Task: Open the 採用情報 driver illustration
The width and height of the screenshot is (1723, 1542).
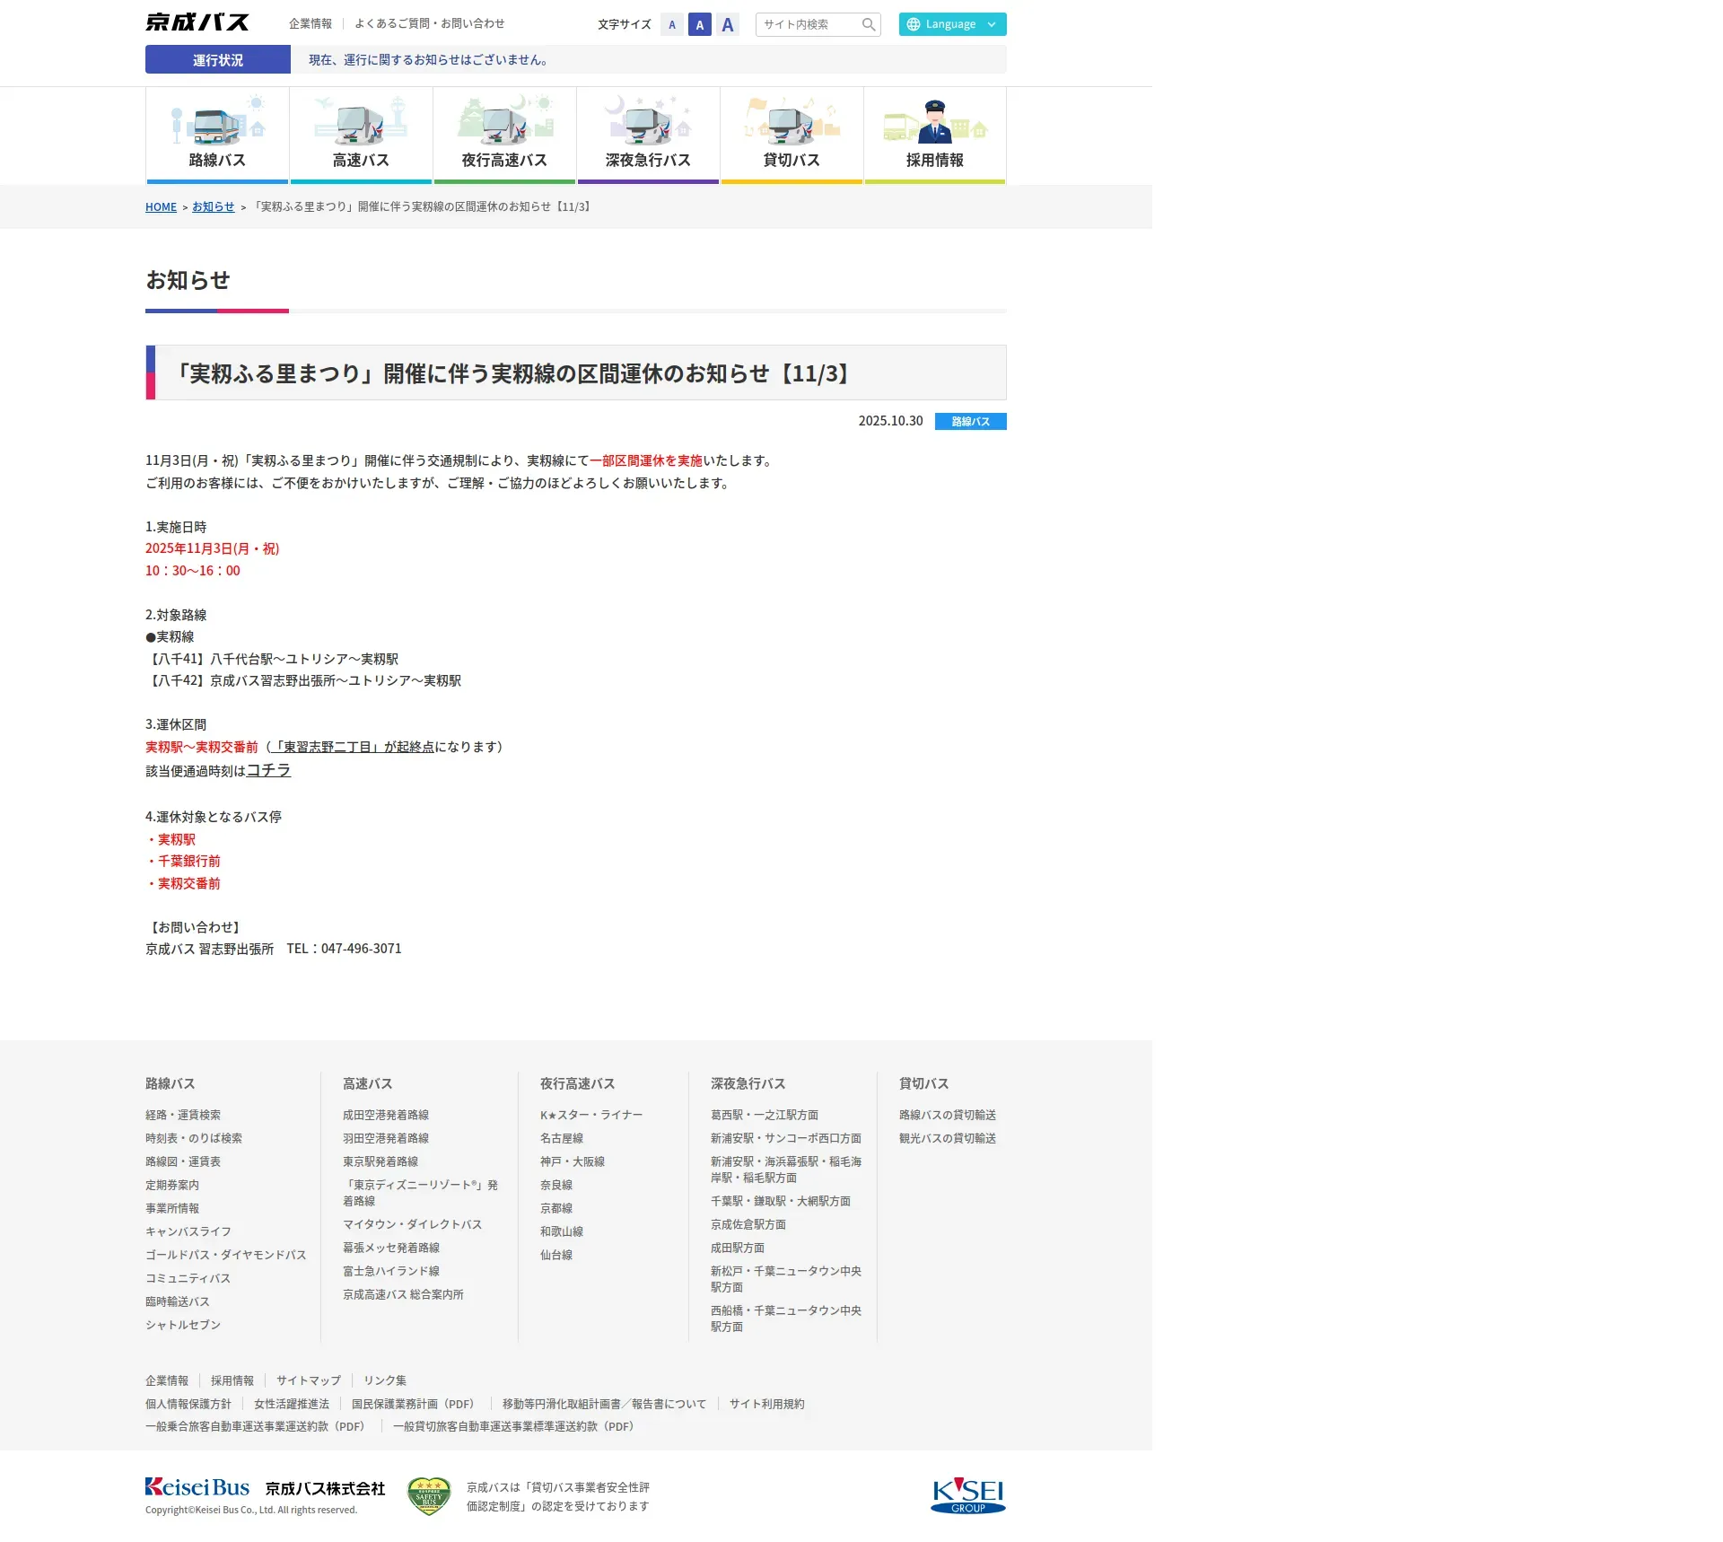Action: click(x=935, y=125)
